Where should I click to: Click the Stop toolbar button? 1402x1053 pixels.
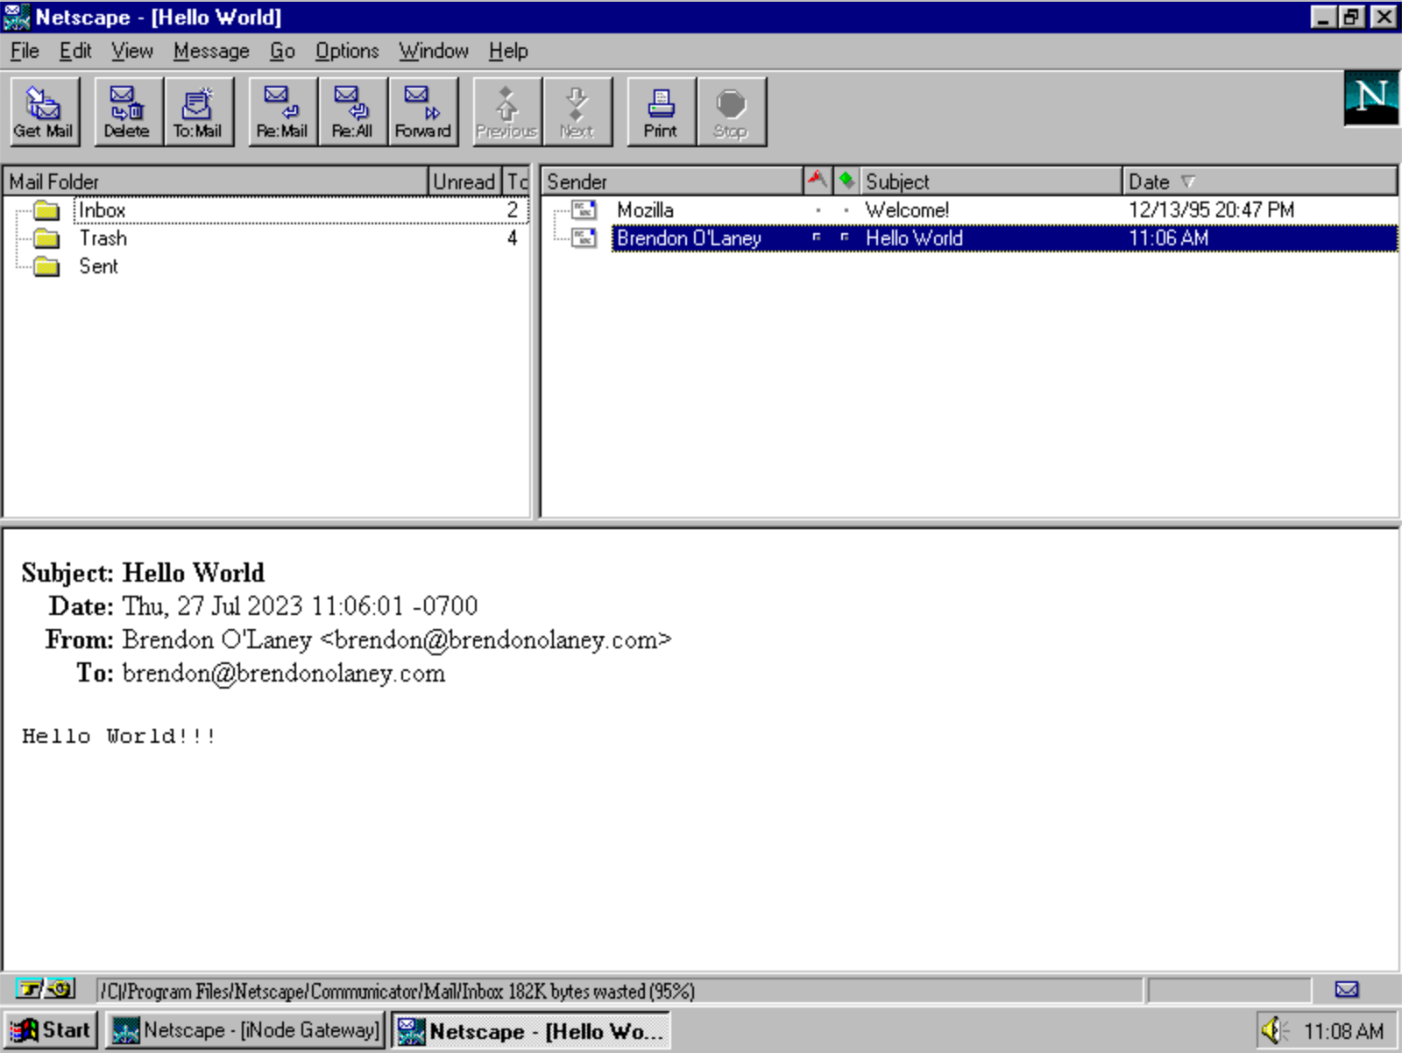[731, 111]
